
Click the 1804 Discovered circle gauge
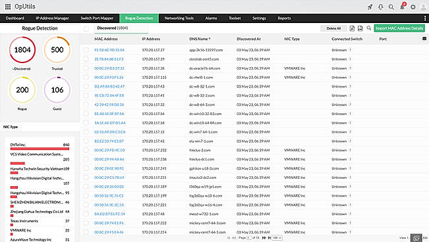22,50
